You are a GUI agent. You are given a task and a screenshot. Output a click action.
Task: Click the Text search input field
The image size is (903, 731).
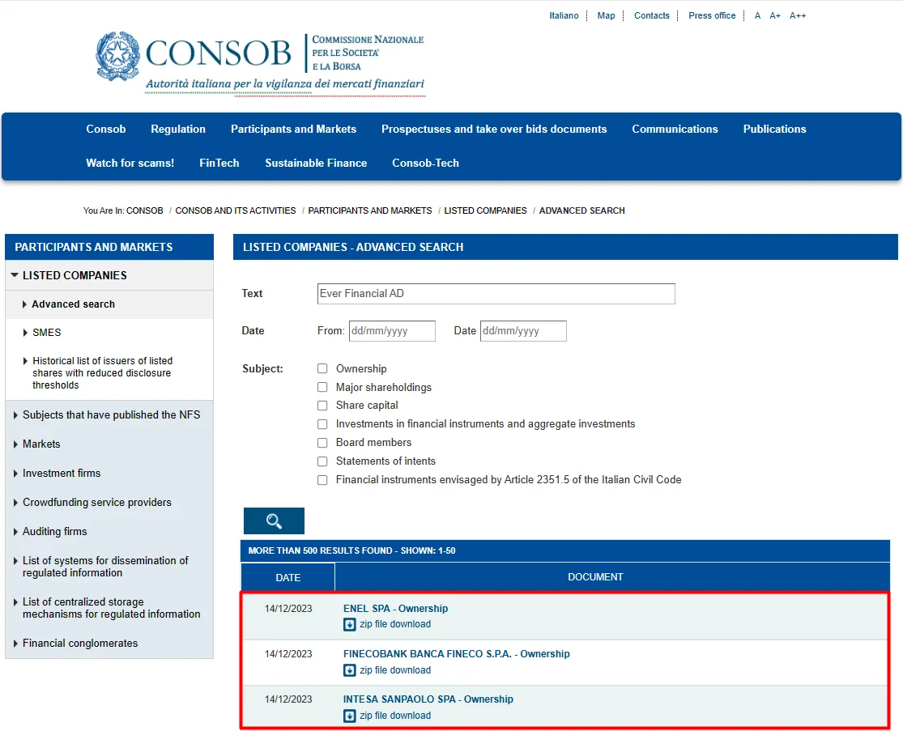coord(496,294)
